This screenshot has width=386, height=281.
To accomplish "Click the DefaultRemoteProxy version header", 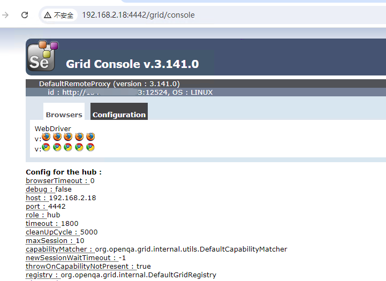I will tap(109, 84).
